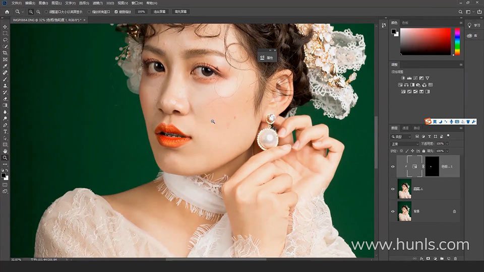Hide the Background layer

(393, 212)
